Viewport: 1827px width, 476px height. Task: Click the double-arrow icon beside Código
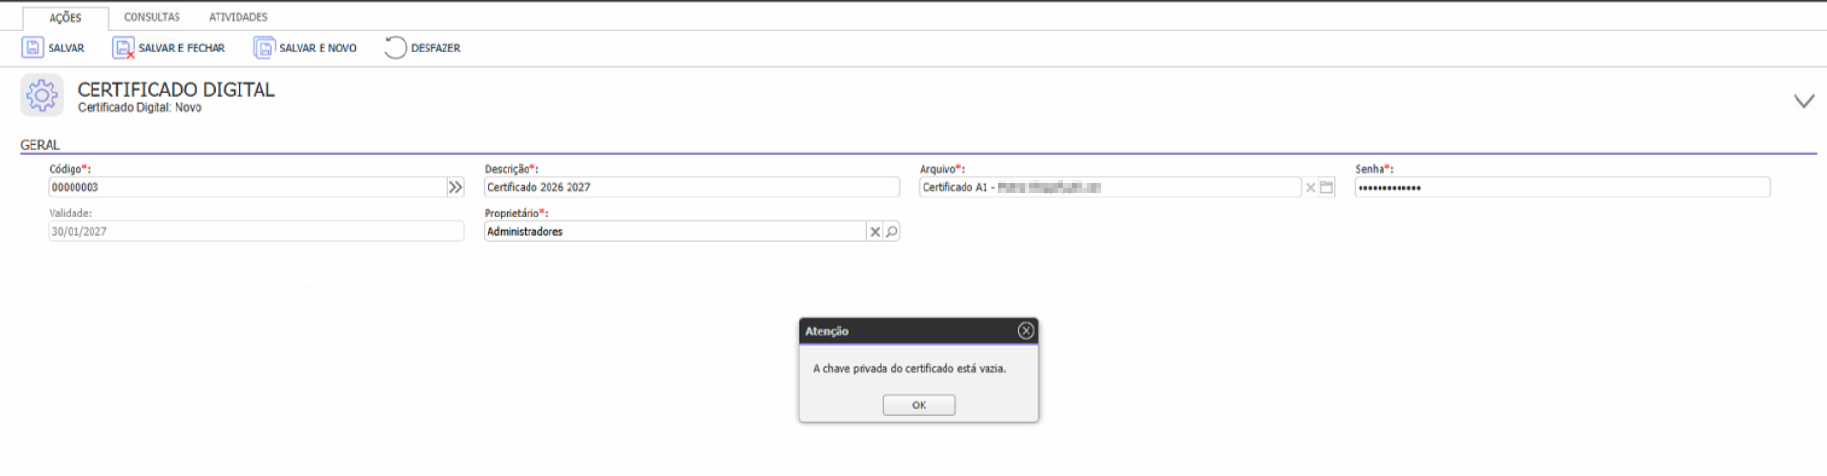[x=455, y=188]
